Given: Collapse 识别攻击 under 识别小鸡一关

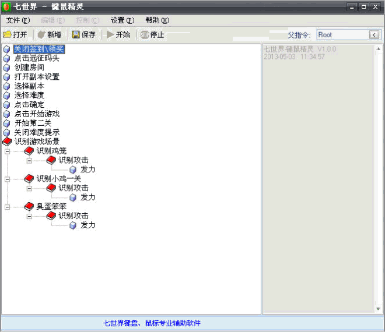Looking at the screenshot, I should [x=29, y=189].
